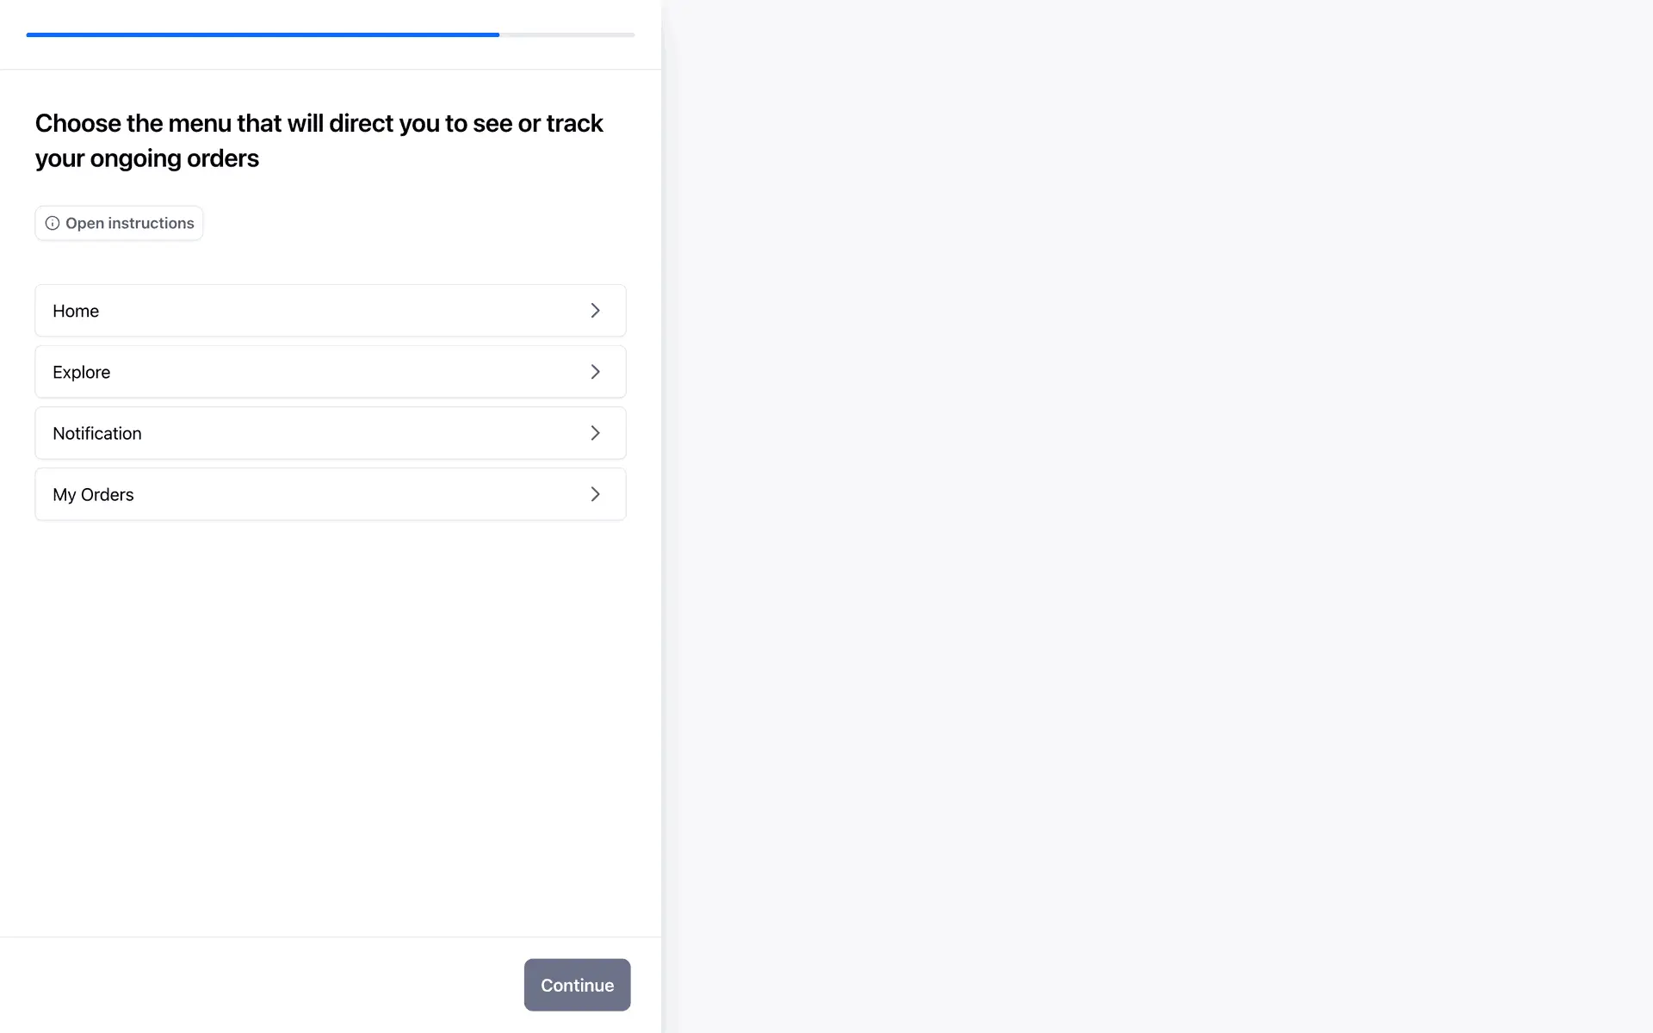Select the Home menu option
The image size is (1653, 1033).
330,311
